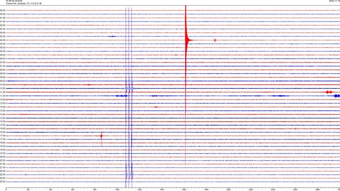The image size is (340, 191).
Task: Select the 02:30 row label
Action: [3, 29]
